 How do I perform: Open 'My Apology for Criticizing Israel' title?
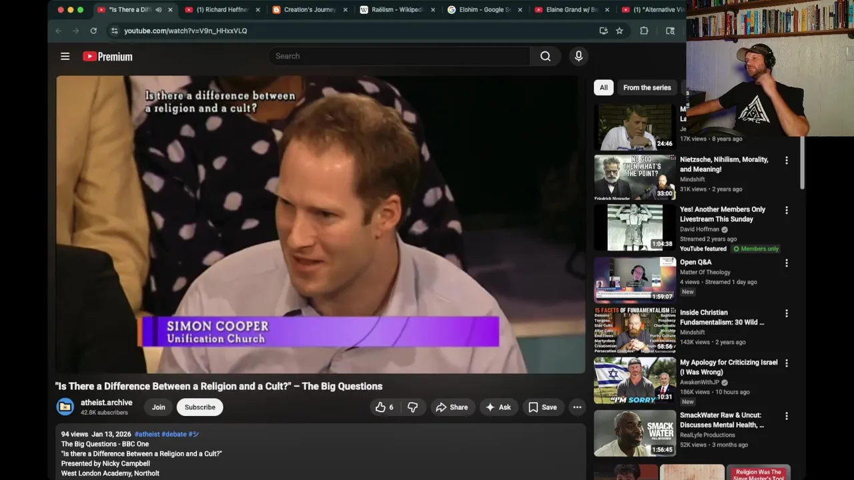pos(729,367)
